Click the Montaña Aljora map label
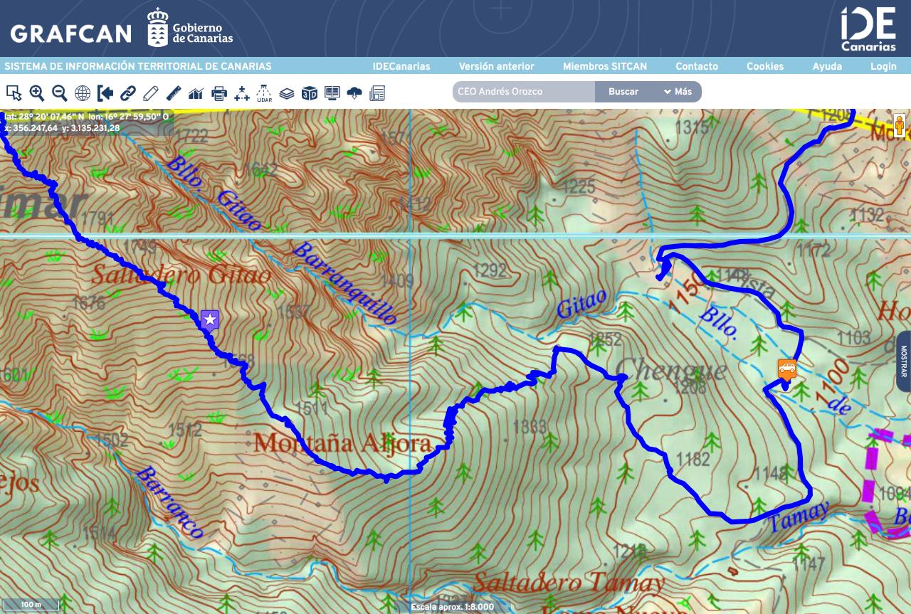Viewport: 911px width, 614px height. tap(343, 443)
